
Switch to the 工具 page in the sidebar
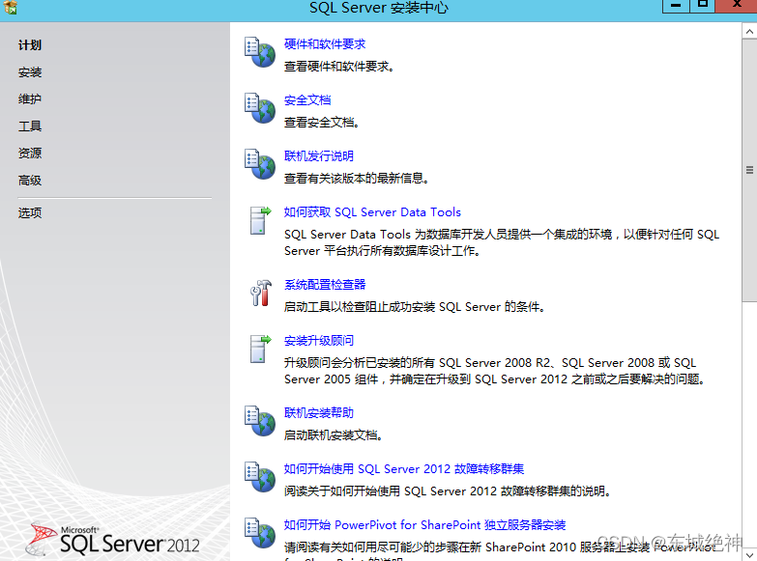tap(30, 126)
